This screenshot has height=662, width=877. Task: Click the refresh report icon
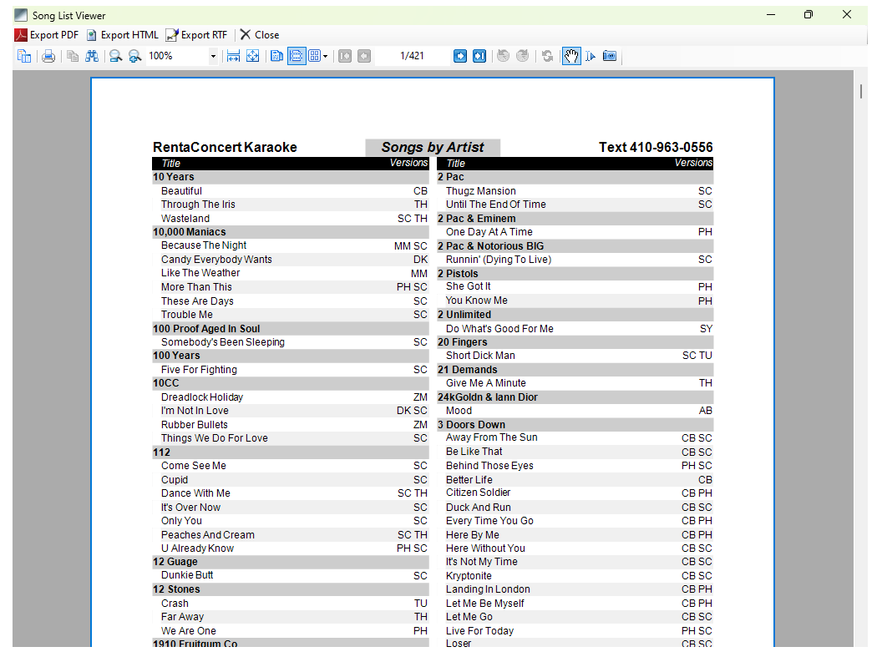click(x=548, y=56)
